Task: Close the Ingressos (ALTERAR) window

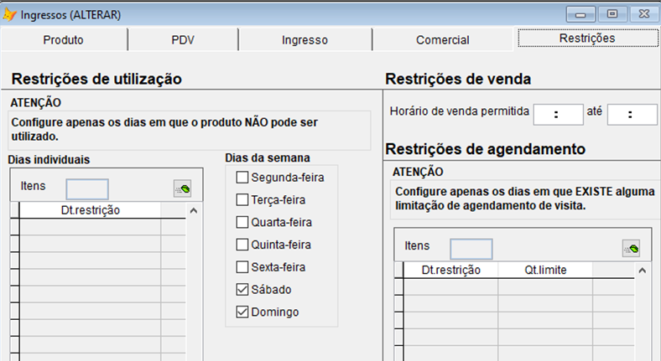Action: (x=644, y=14)
